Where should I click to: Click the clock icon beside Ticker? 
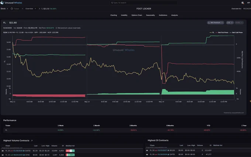[x=12, y=8]
